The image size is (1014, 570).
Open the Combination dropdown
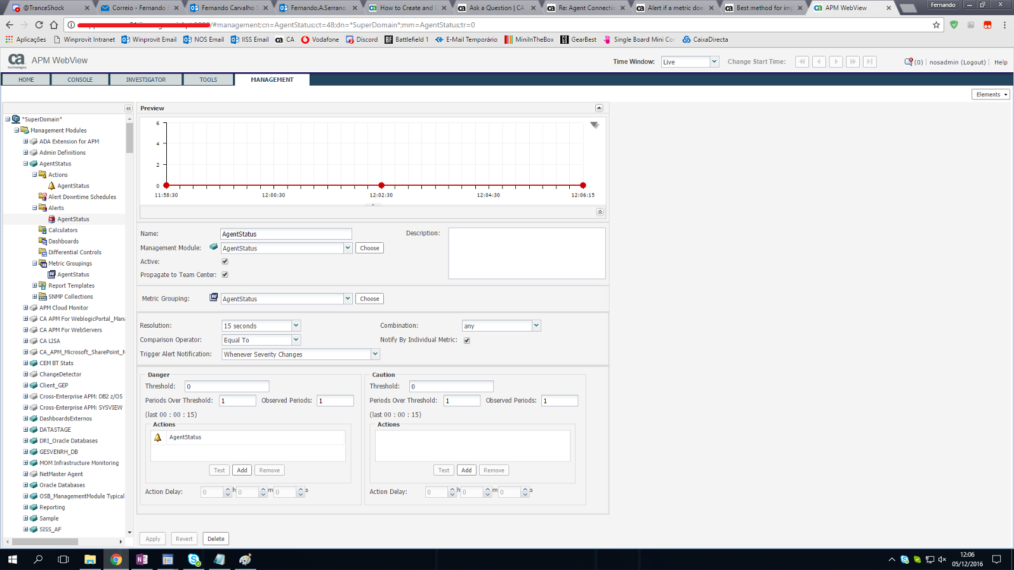[536, 325]
